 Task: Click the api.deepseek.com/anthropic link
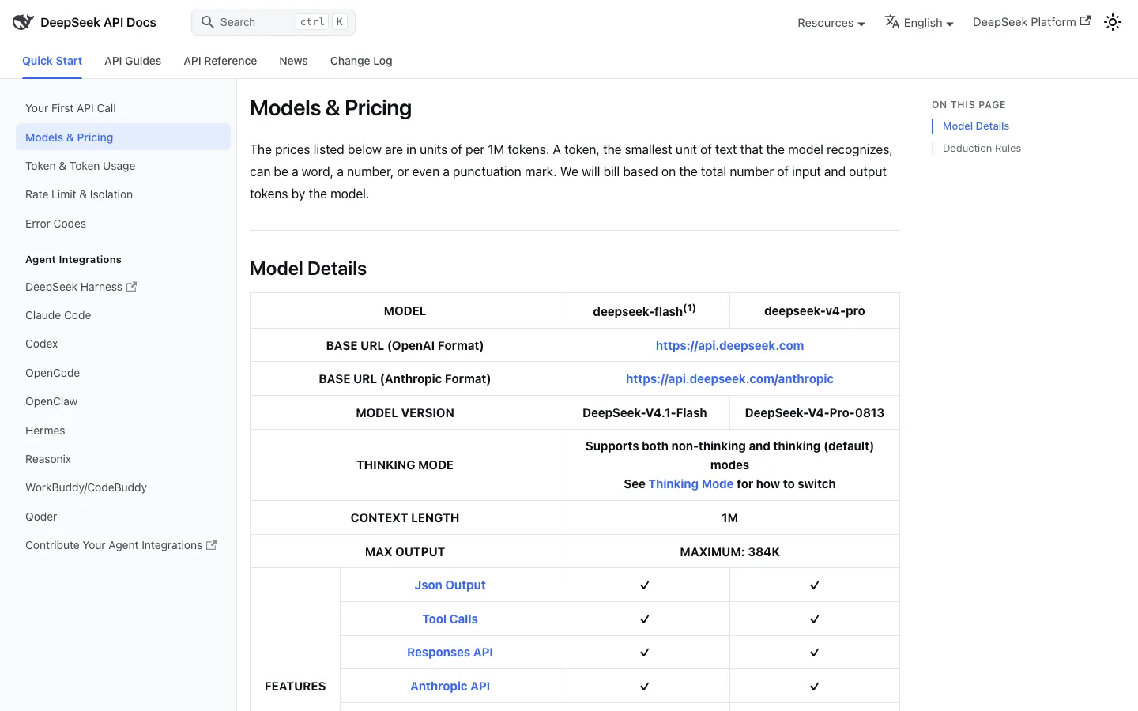[729, 378]
